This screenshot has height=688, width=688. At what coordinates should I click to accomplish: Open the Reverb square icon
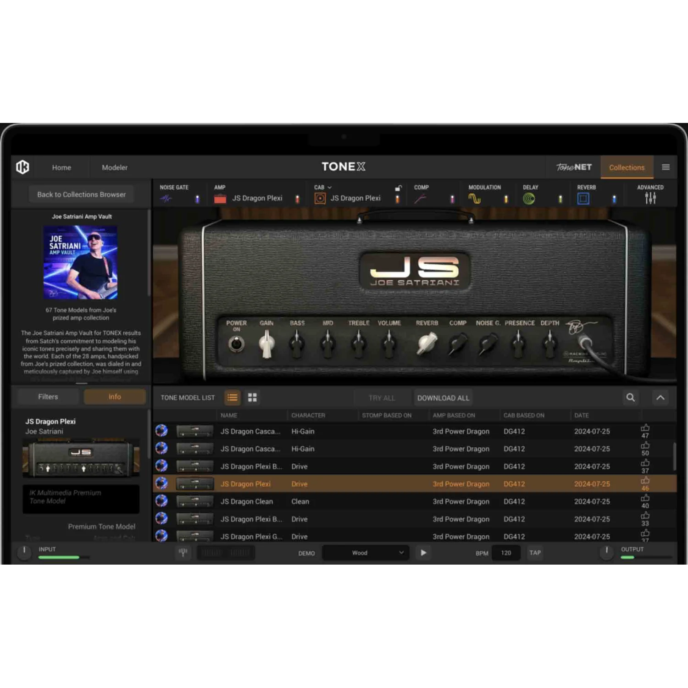[x=583, y=199]
